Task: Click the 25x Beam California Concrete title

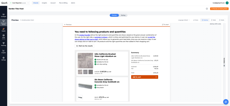Action: [x=107, y=81]
